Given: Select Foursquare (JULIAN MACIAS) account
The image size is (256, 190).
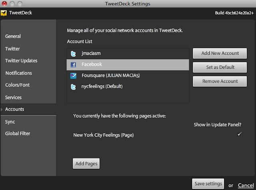Looking at the screenshot, I should pyautogui.click(x=128, y=76).
